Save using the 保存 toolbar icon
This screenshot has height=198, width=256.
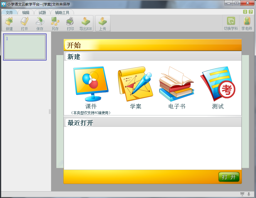coord(40,23)
